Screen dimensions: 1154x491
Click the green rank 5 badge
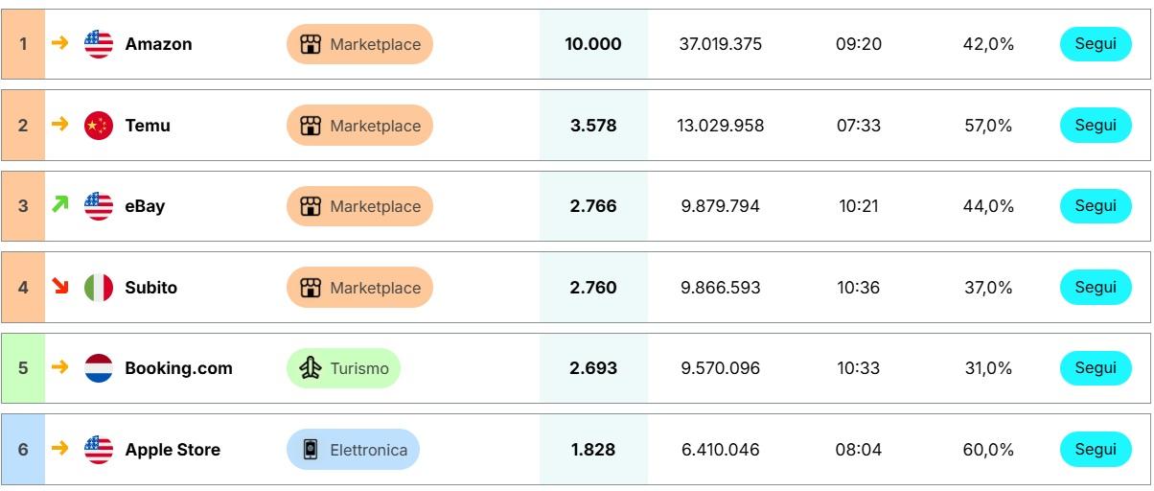24,368
